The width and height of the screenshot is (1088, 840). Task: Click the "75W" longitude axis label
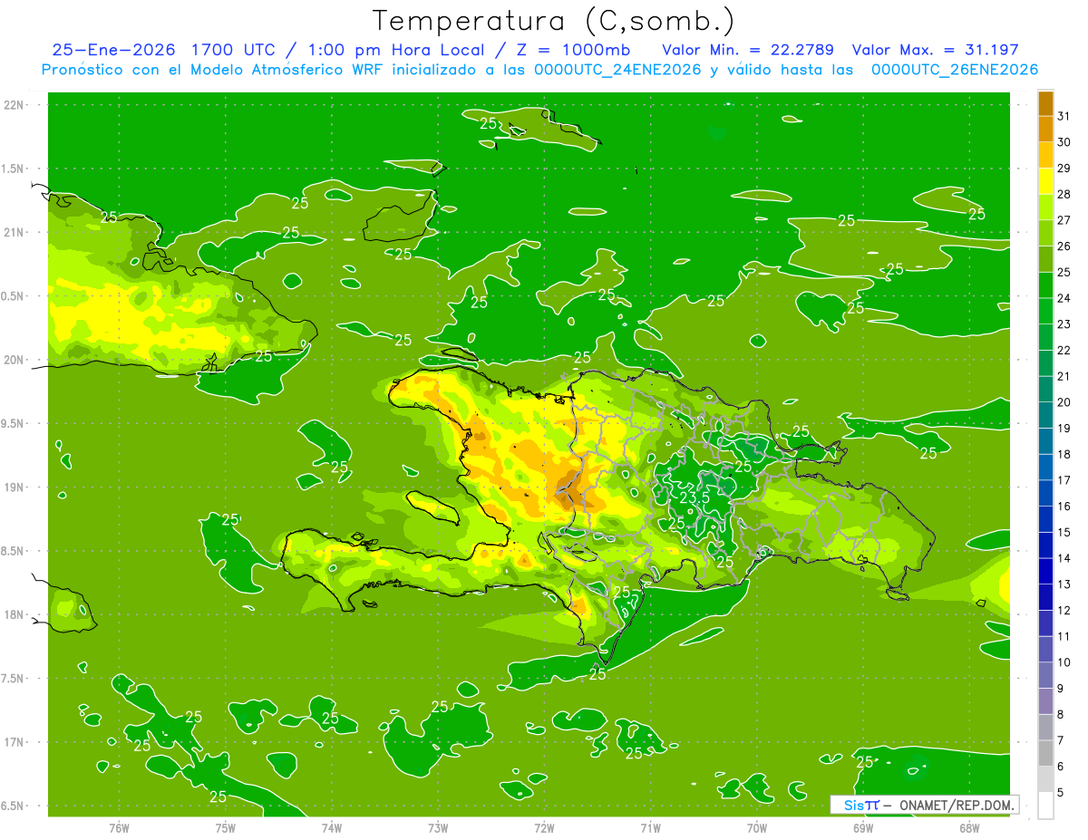click(x=225, y=828)
